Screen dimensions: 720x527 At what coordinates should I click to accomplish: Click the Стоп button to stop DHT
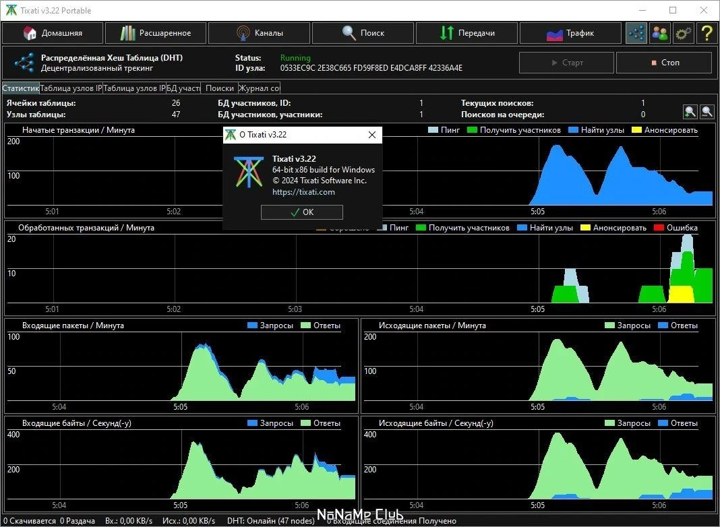(664, 63)
